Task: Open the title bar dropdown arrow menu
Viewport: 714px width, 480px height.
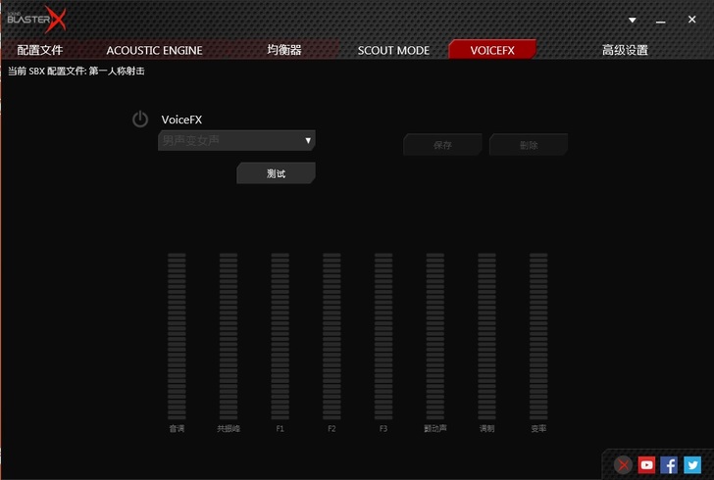Action: [x=632, y=19]
